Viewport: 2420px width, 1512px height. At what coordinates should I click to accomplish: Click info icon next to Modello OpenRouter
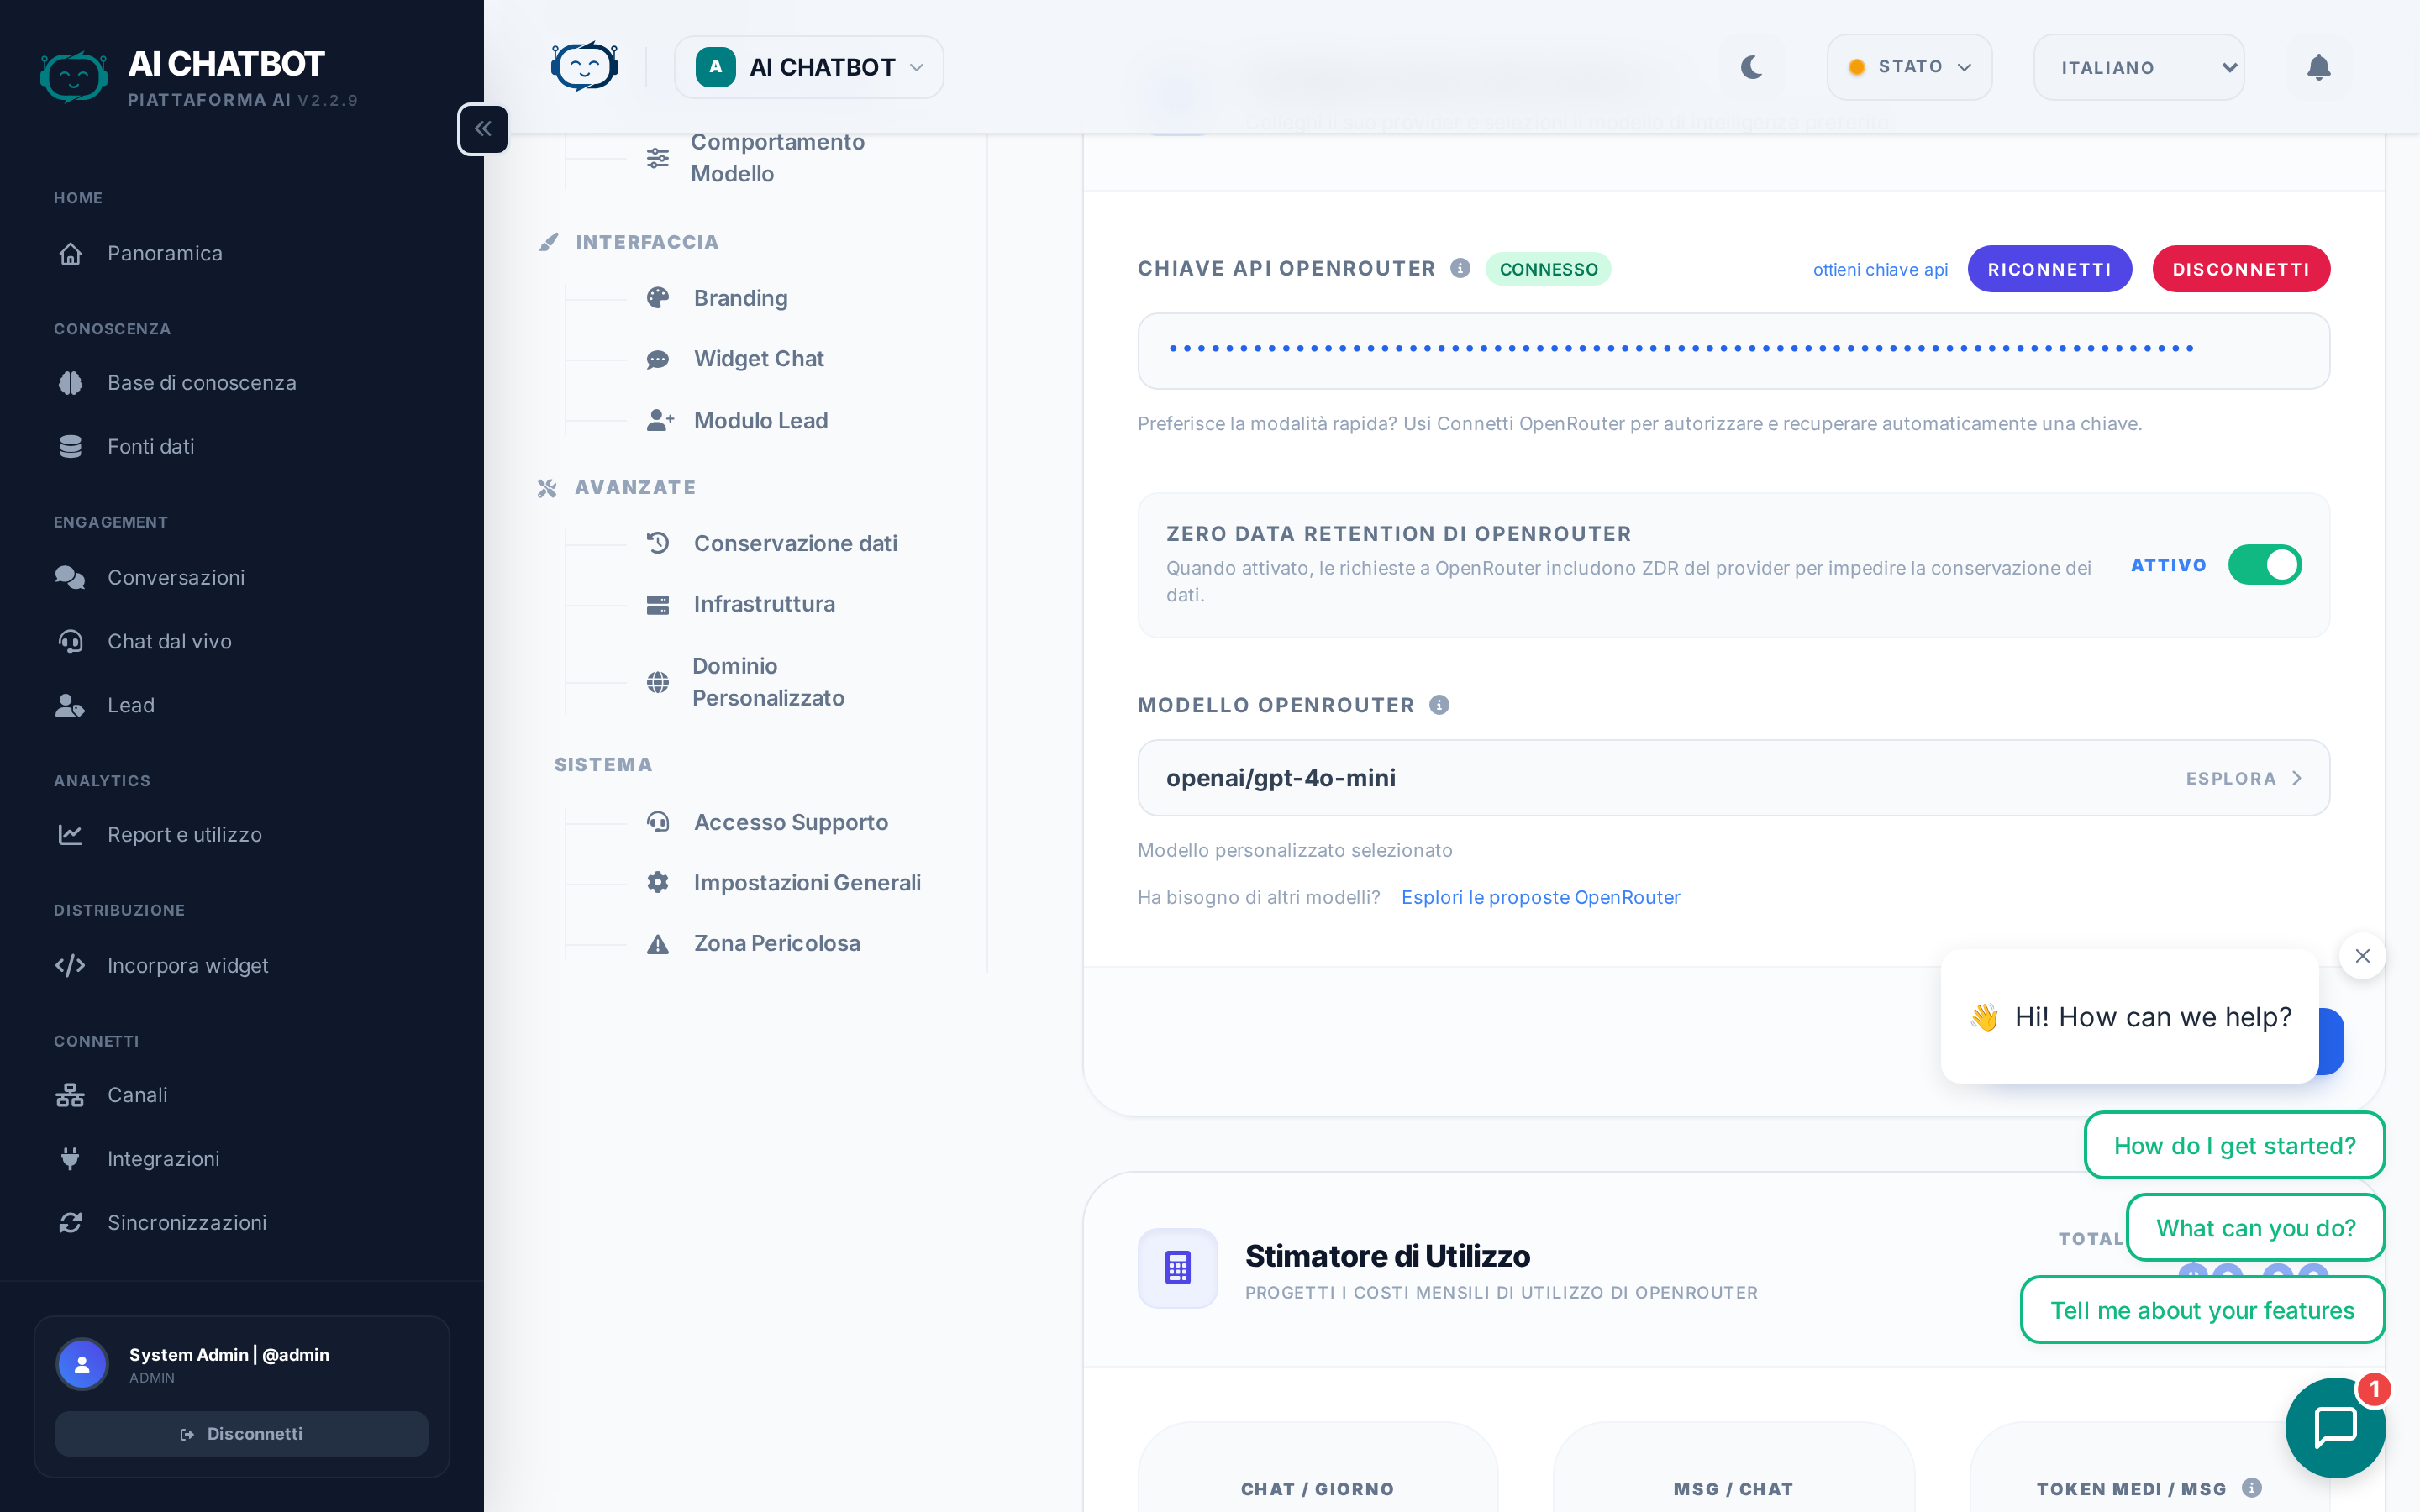click(x=1439, y=705)
